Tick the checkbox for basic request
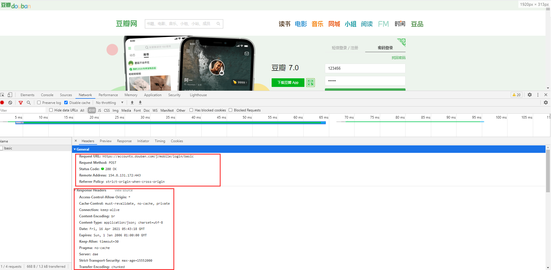The image size is (551, 270). (1, 148)
